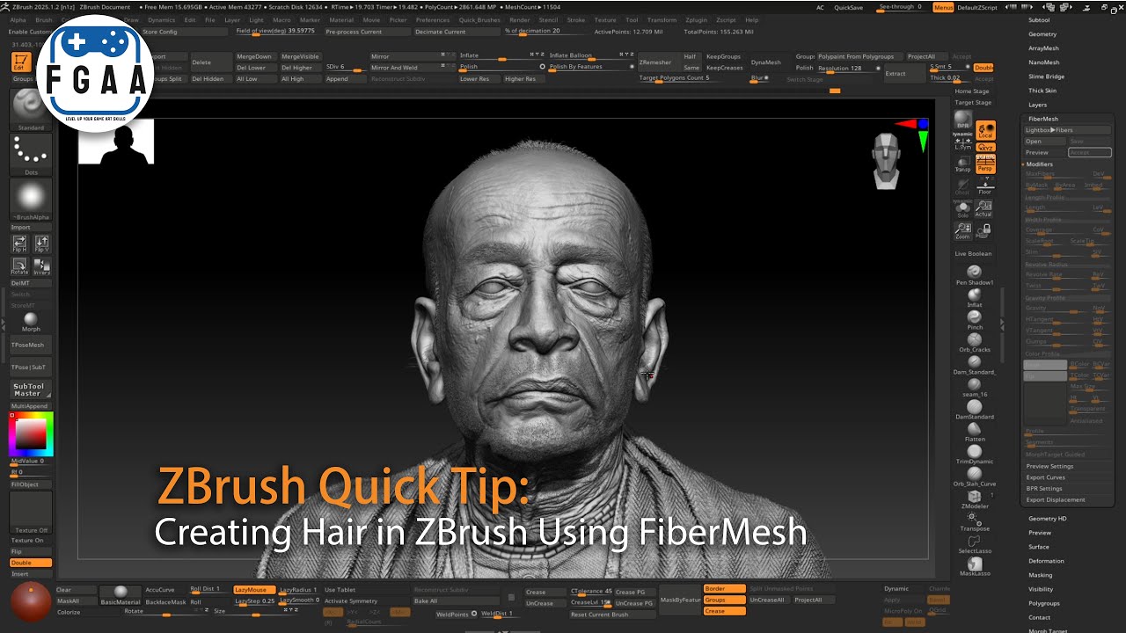
Task: Toggle the Double option above Insert
Action: 31,563
